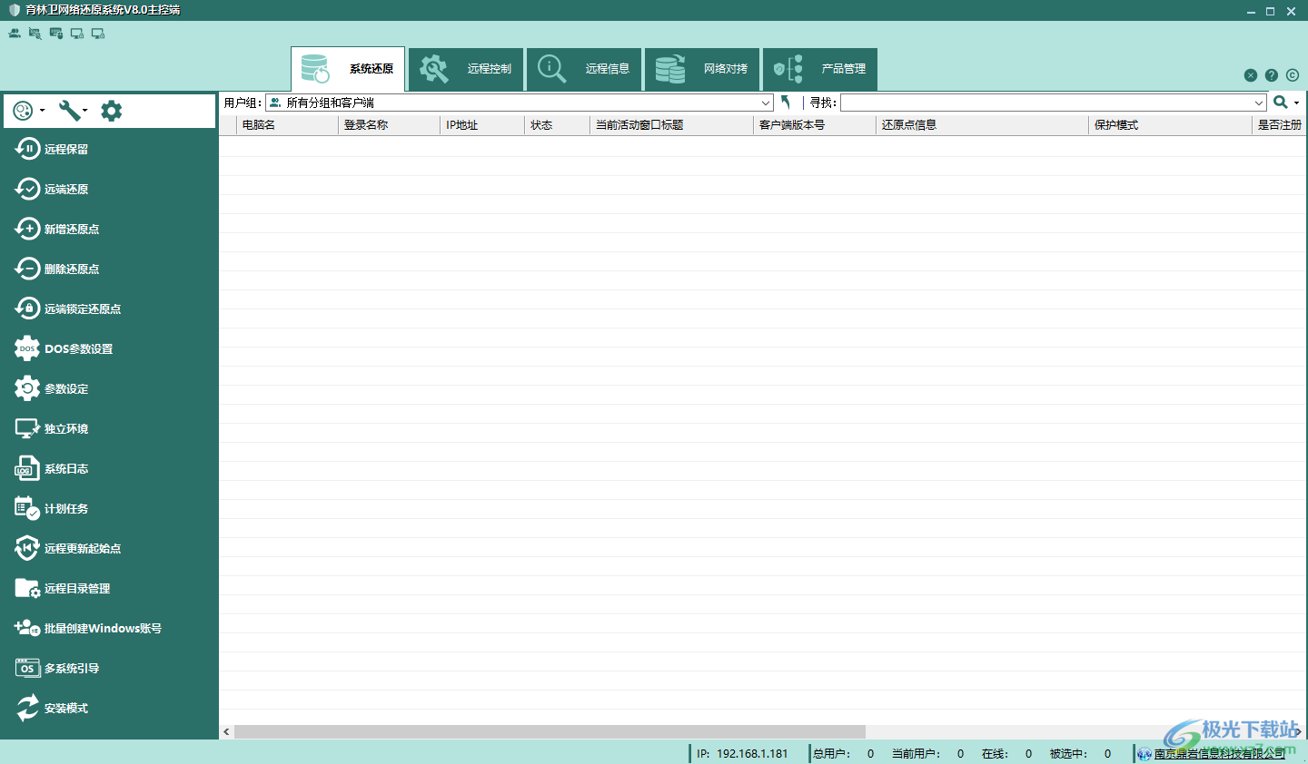Open the wrench tool dropdown arrow

(85, 111)
